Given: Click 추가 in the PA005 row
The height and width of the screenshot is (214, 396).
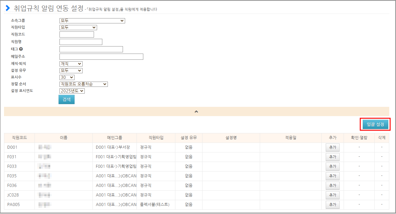Looking at the screenshot, I should click(333, 205).
